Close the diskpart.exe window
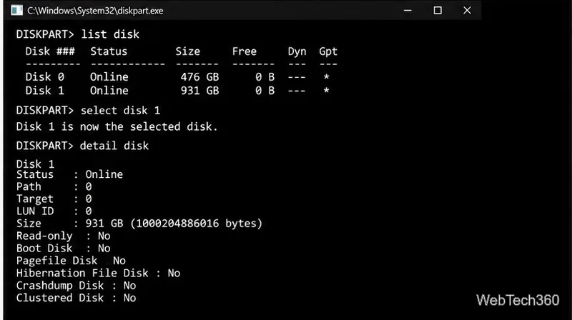572x320 pixels. coord(467,10)
